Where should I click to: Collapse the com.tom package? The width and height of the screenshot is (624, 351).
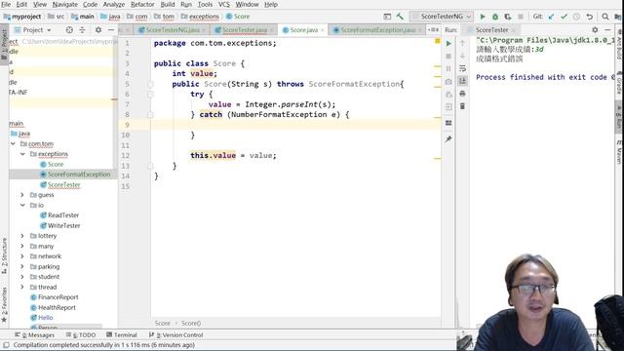(x=13, y=143)
